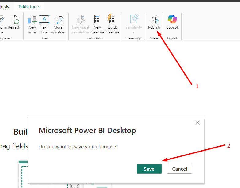Add a Text box

[x=44, y=24]
